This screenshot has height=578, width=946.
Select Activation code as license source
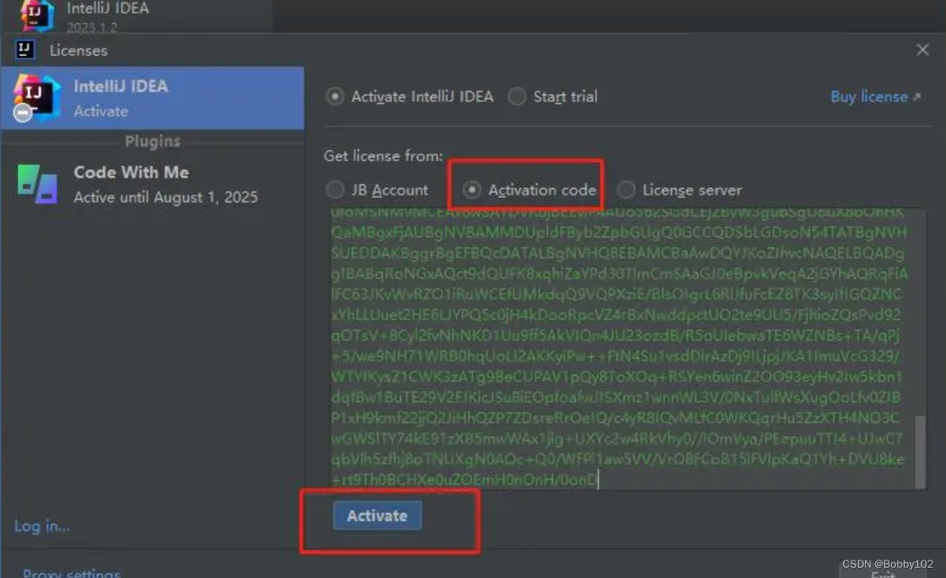[x=530, y=190]
